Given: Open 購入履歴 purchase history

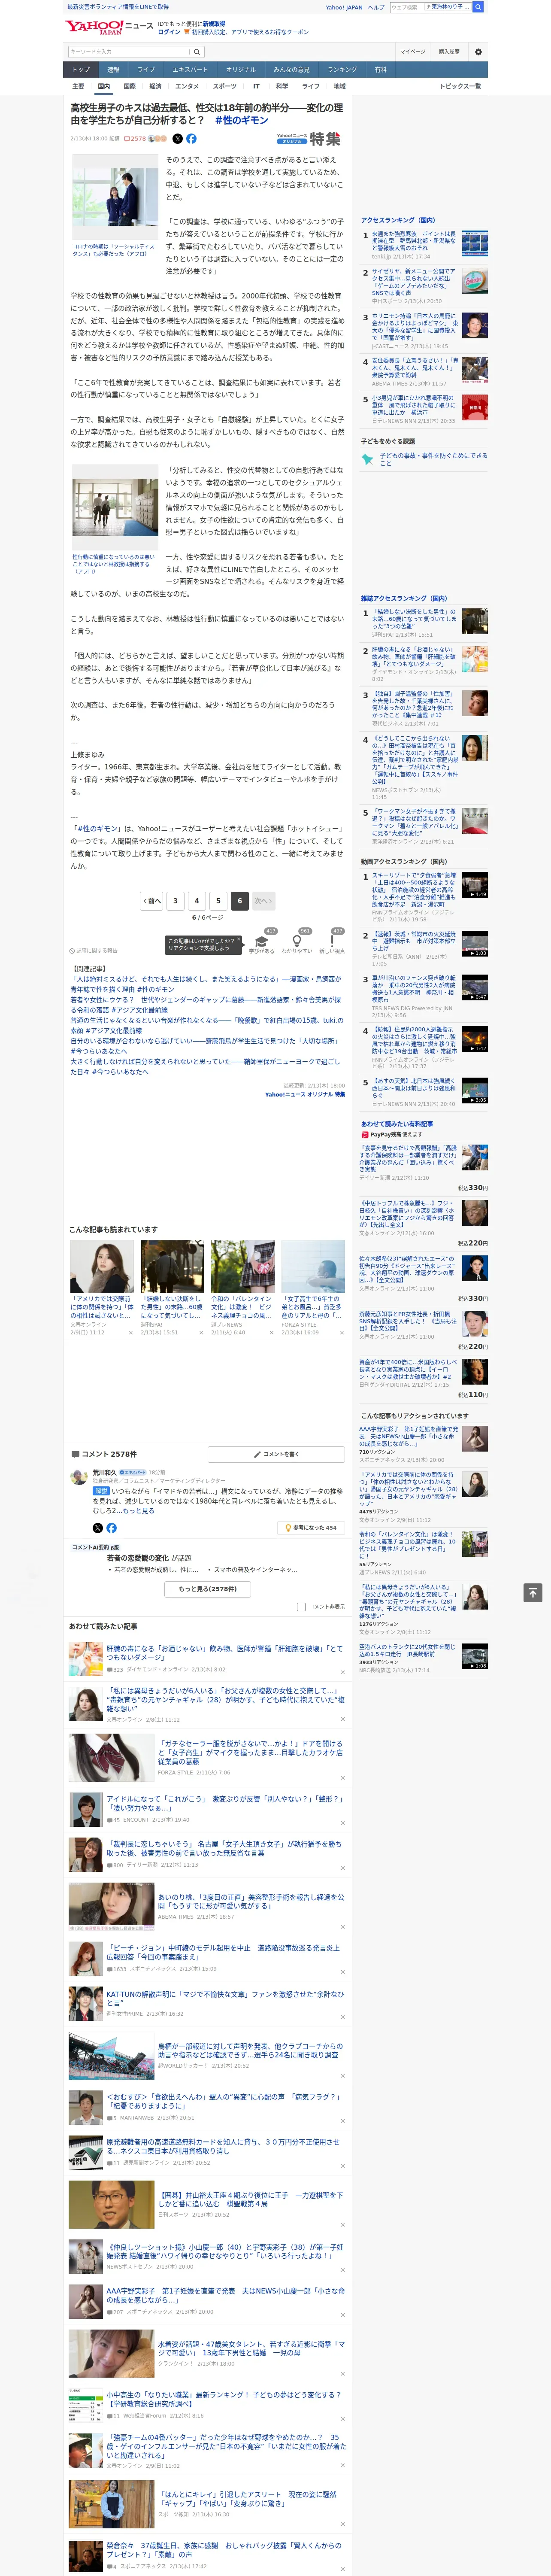Looking at the screenshot, I should click(449, 52).
